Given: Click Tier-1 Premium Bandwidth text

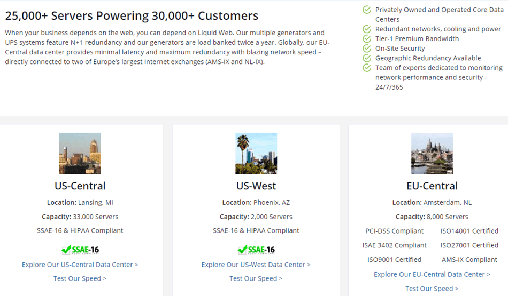Looking at the screenshot, I should click(417, 39).
